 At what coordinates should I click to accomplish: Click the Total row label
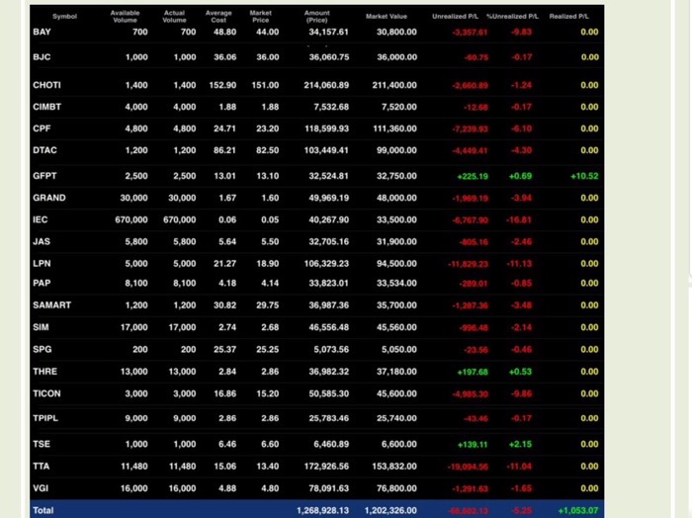click(43, 510)
